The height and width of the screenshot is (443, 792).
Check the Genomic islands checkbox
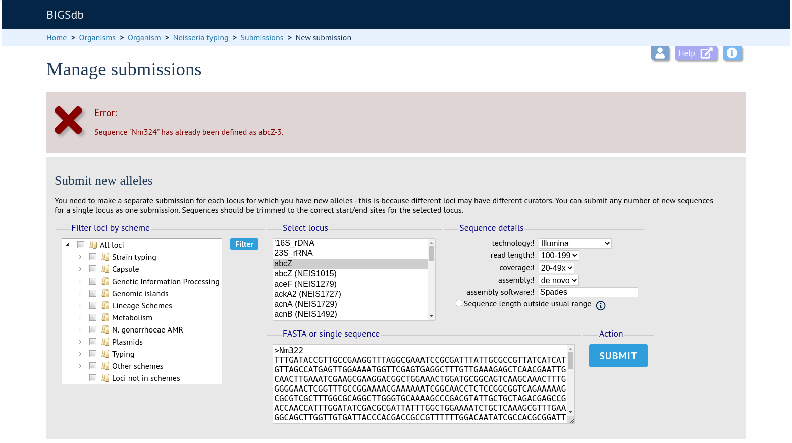[93, 293]
